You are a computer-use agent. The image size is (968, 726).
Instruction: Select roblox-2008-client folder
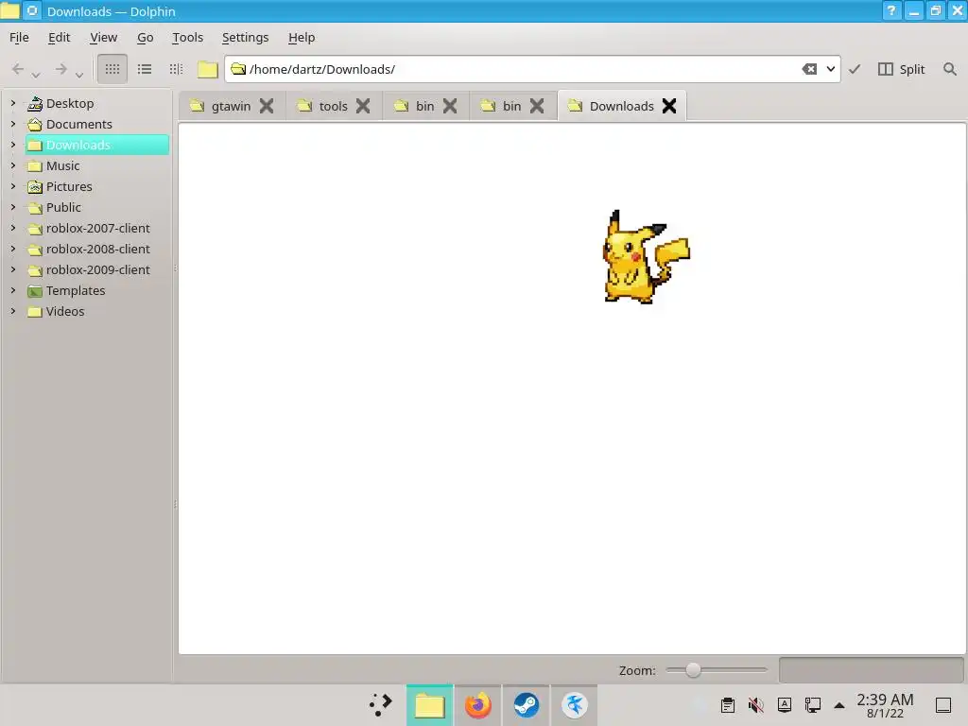pyautogui.click(x=89, y=249)
